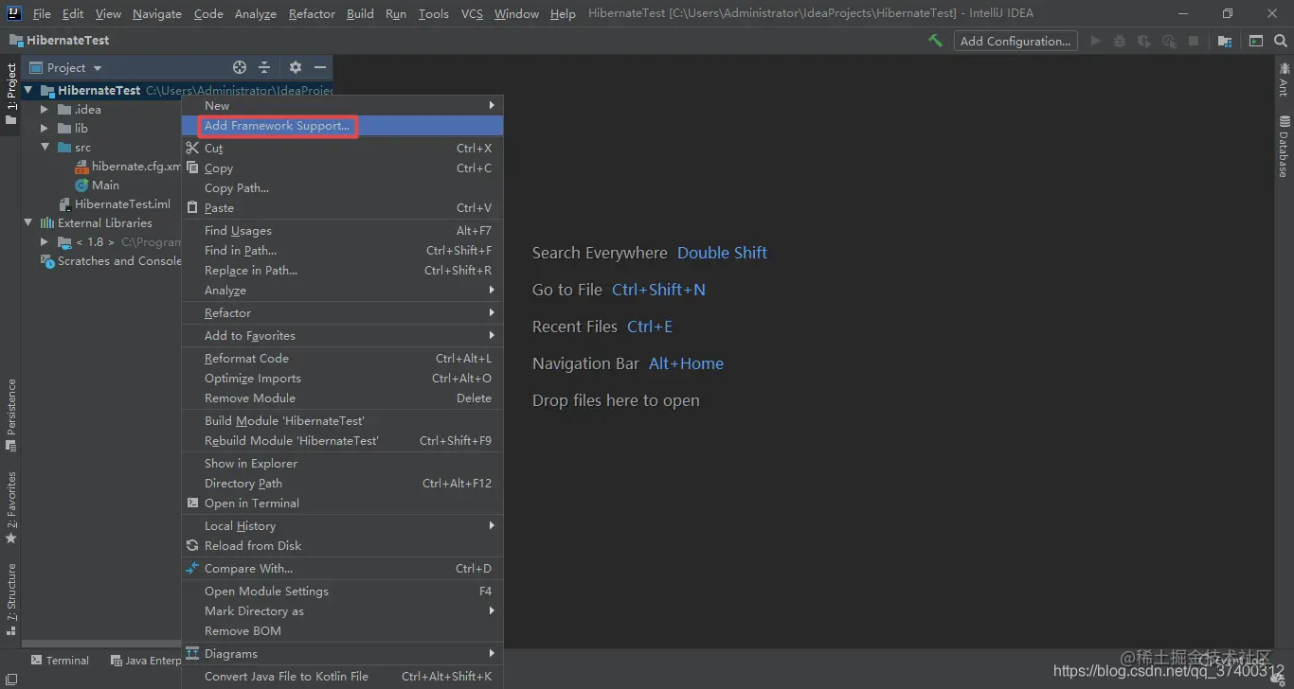
Task: Click the hibernate.cfg.xml file icon
Action: tap(81, 166)
